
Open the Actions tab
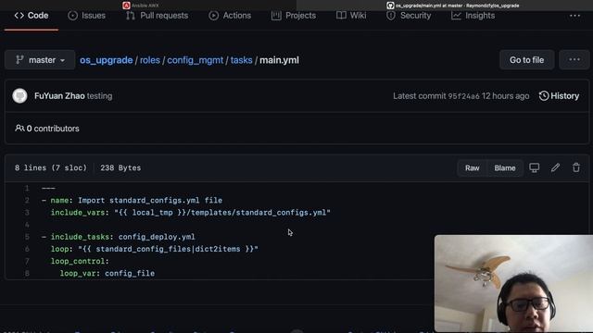(230, 16)
